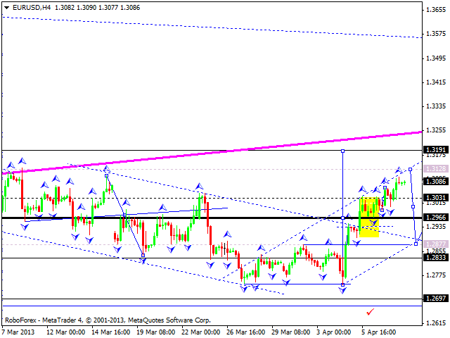Click the 1.3031 dashed level label
Screen dimensions: 450x338
pyautogui.click(x=435, y=198)
